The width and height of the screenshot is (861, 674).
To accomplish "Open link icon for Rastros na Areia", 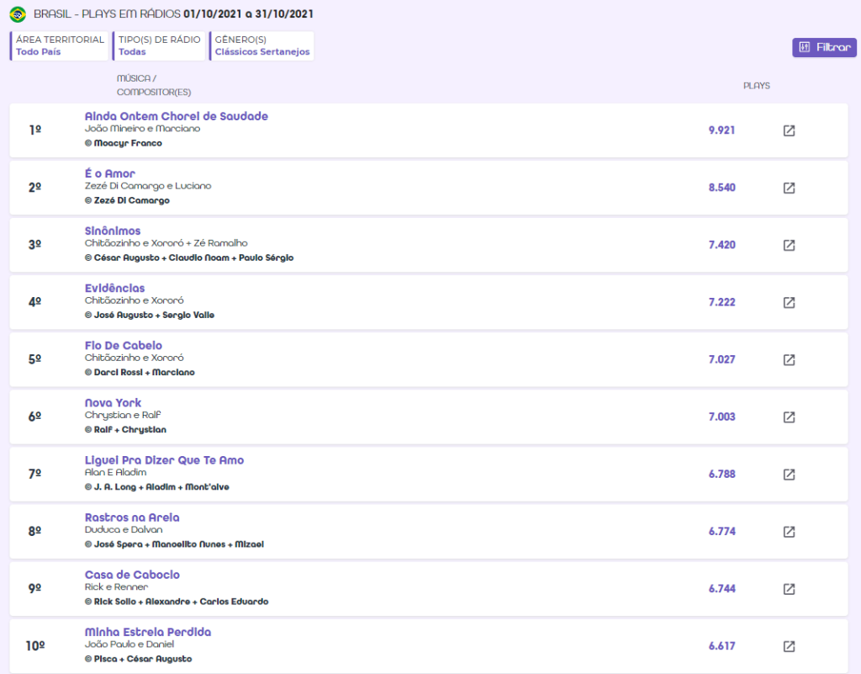I will [789, 531].
